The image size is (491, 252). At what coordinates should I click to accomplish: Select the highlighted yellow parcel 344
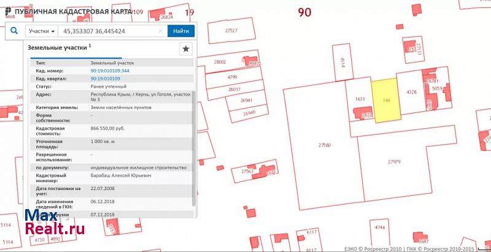point(386,100)
